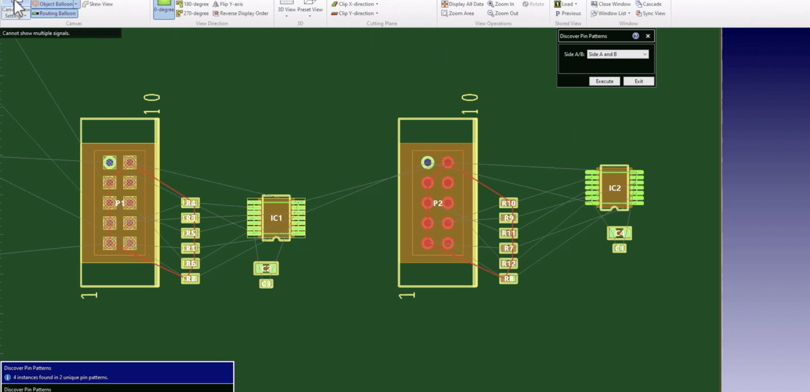Select resistor R11

point(509,233)
